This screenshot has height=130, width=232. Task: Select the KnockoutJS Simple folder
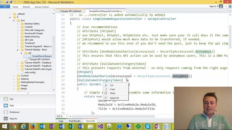pos(34,34)
